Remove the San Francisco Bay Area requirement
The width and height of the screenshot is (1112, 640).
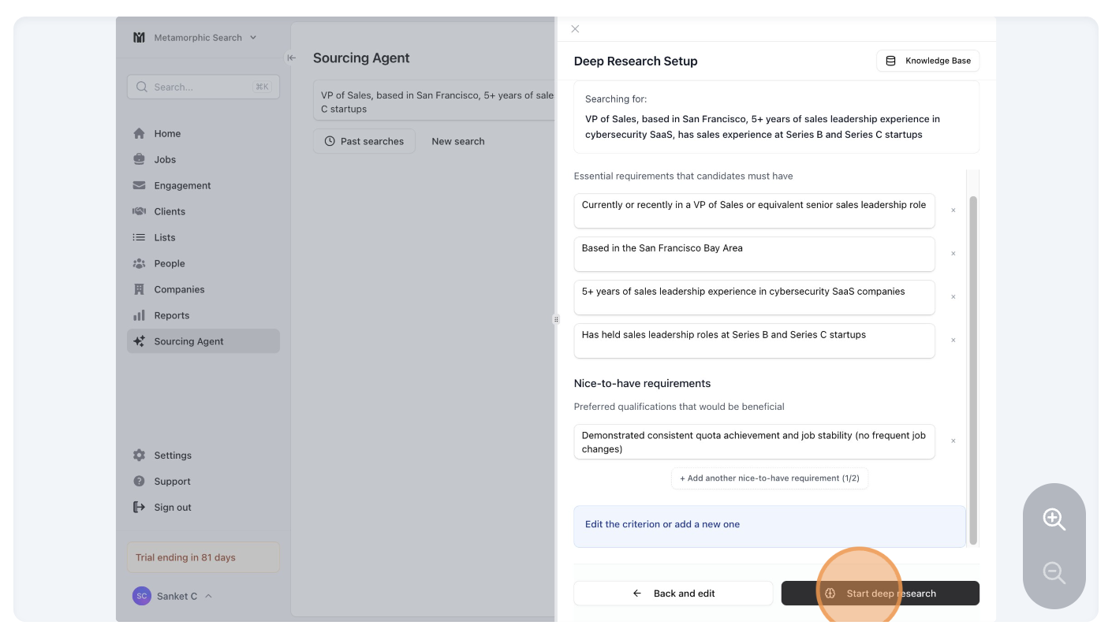coord(953,254)
